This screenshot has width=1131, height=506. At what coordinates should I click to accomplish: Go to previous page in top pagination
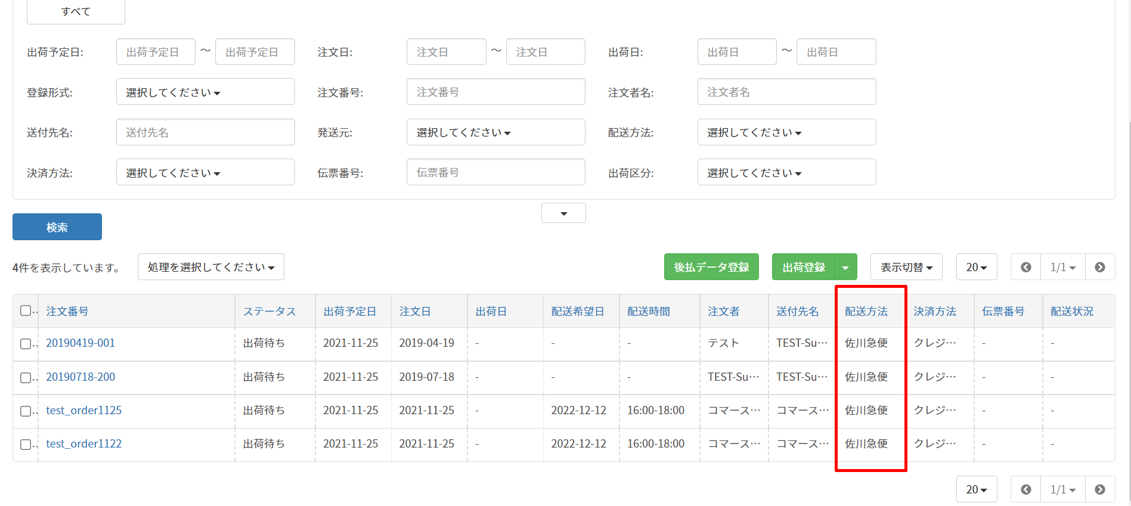coord(1026,267)
